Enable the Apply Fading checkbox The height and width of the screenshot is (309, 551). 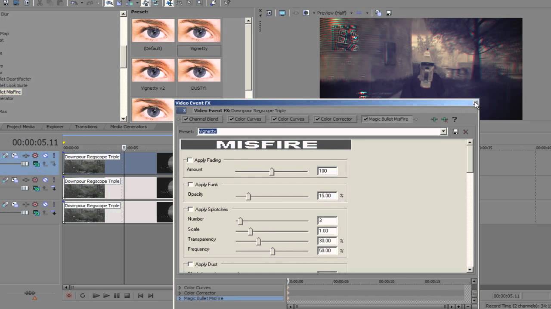(190, 160)
